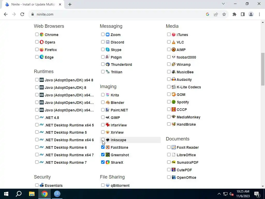The width and height of the screenshot is (265, 199).
Task: Open Chrome extensions puzzle icon
Action: (x=234, y=15)
